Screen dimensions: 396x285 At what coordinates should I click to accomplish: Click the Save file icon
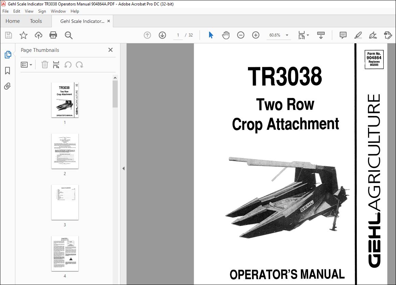[x=9, y=35]
